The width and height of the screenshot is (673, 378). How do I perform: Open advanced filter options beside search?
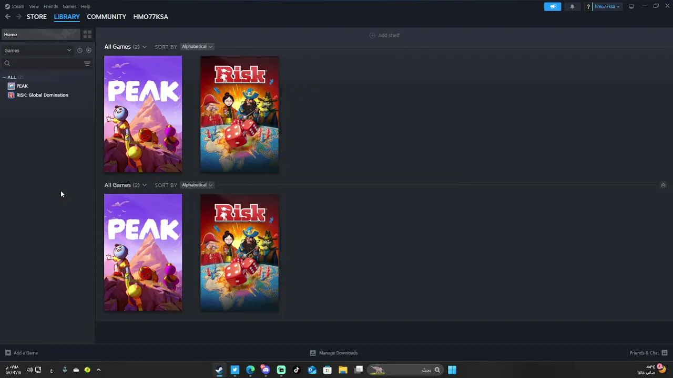click(87, 64)
